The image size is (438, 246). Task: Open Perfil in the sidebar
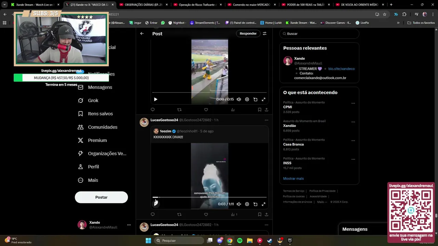coord(89,167)
